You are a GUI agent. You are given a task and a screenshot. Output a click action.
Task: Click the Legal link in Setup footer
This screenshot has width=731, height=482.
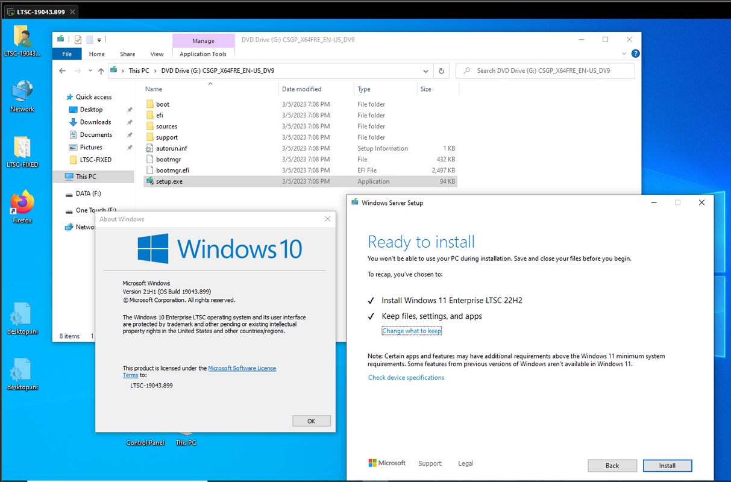pos(465,463)
